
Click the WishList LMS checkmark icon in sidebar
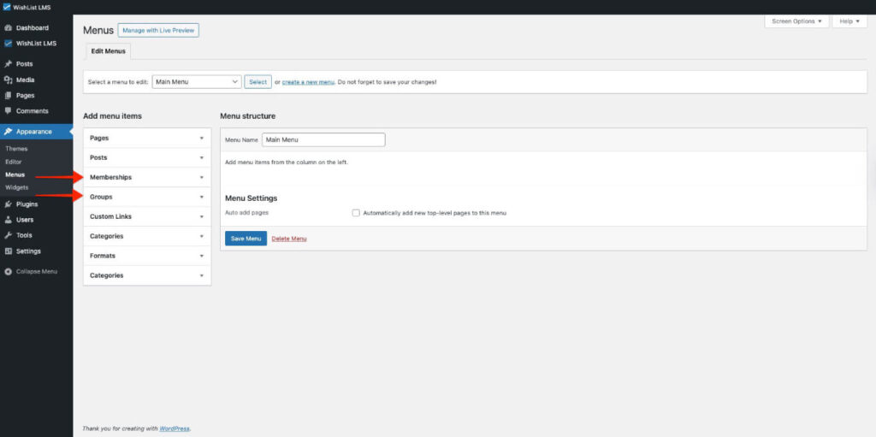tap(9, 44)
